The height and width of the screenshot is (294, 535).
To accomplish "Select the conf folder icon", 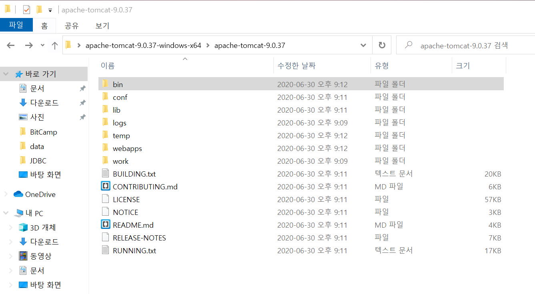I will [x=105, y=97].
